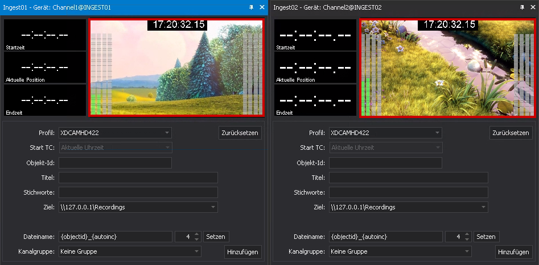Open the Profil dropdown in Ingest01
539x265 pixels.
(x=115, y=133)
